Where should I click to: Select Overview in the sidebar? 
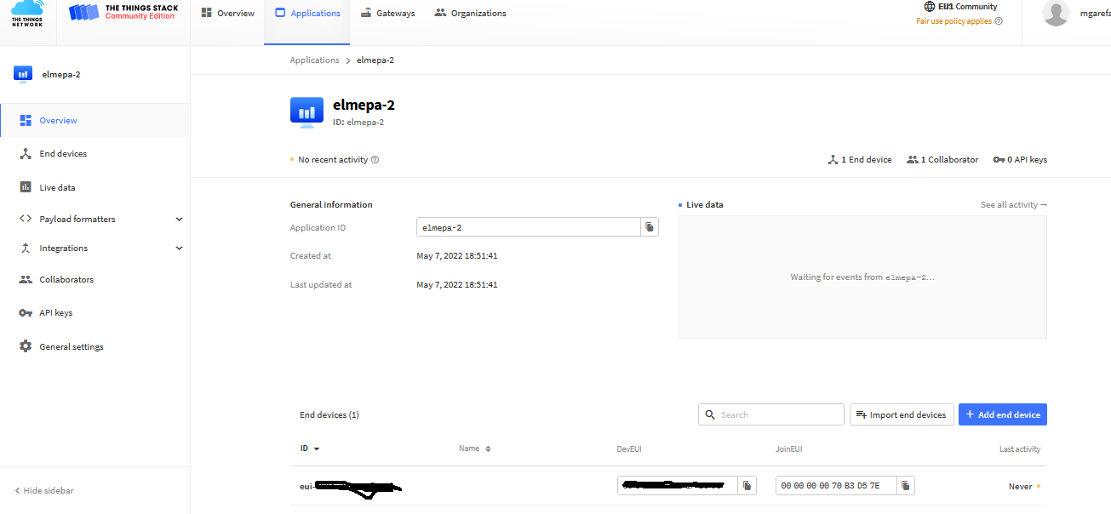pyautogui.click(x=94, y=121)
